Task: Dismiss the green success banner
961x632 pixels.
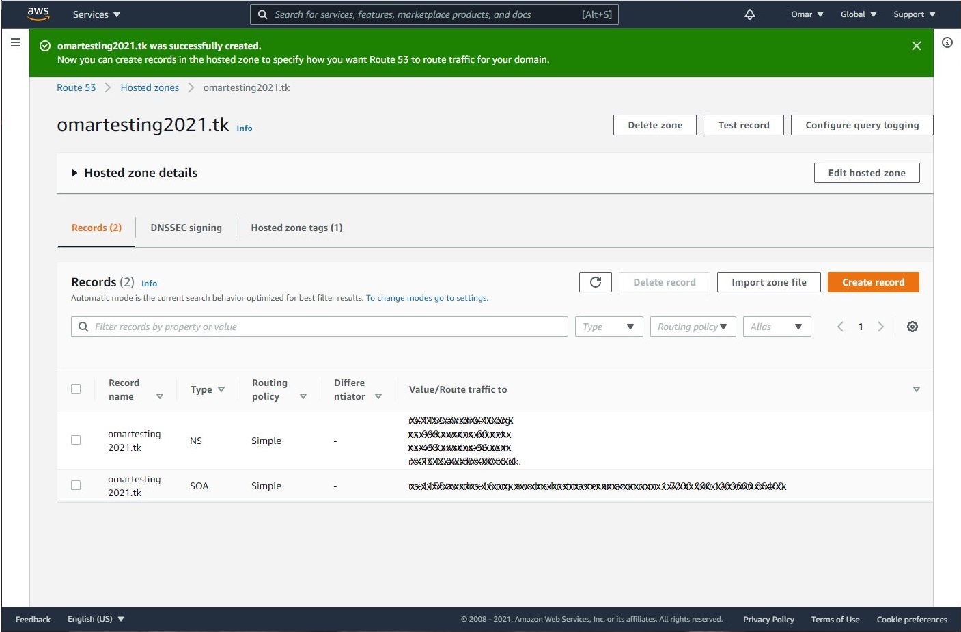Action: (917, 46)
